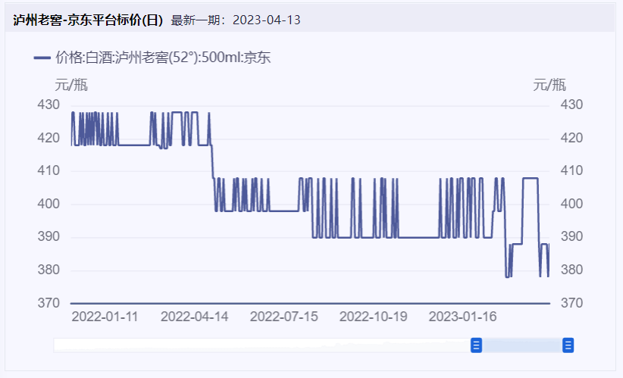Click the x-axis date label 2022-04-14

[194, 317]
